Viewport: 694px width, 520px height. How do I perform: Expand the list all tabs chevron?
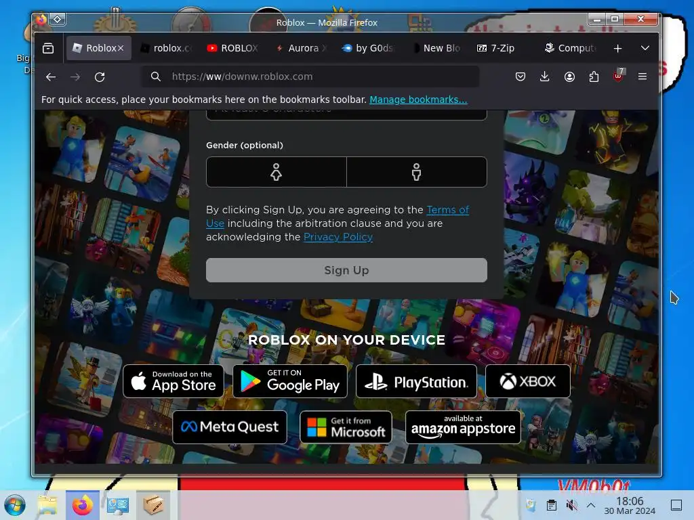click(x=645, y=48)
